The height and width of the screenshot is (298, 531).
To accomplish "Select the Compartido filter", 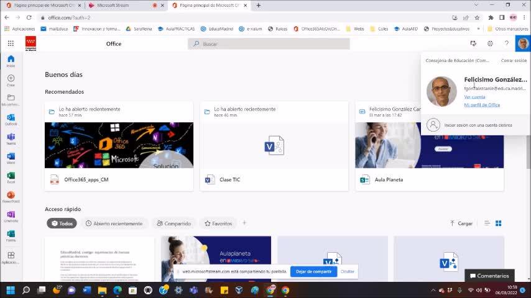I will [173, 223].
